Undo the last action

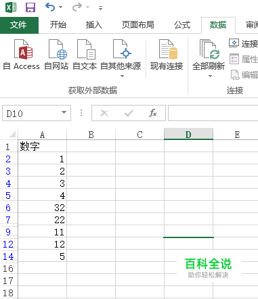[50, 7]
